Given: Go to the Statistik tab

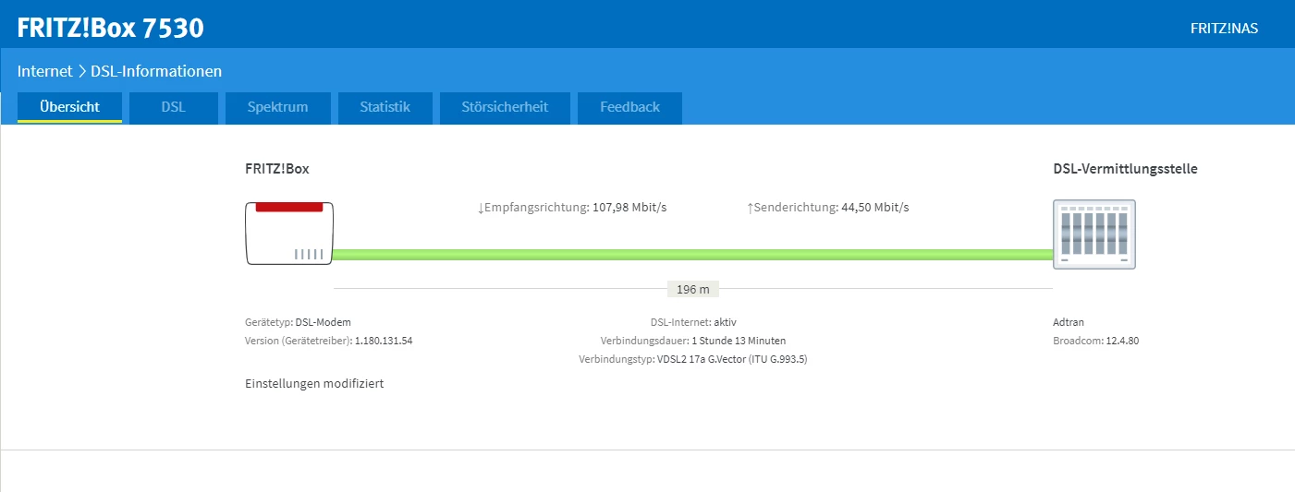Looking at the screenshot, I should [385, 107].
